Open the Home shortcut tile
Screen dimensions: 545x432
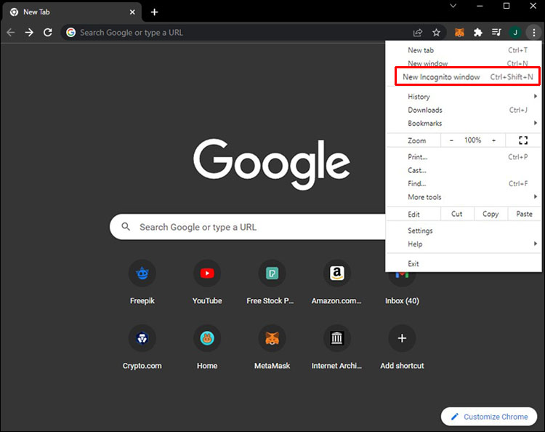pos(207,347)
